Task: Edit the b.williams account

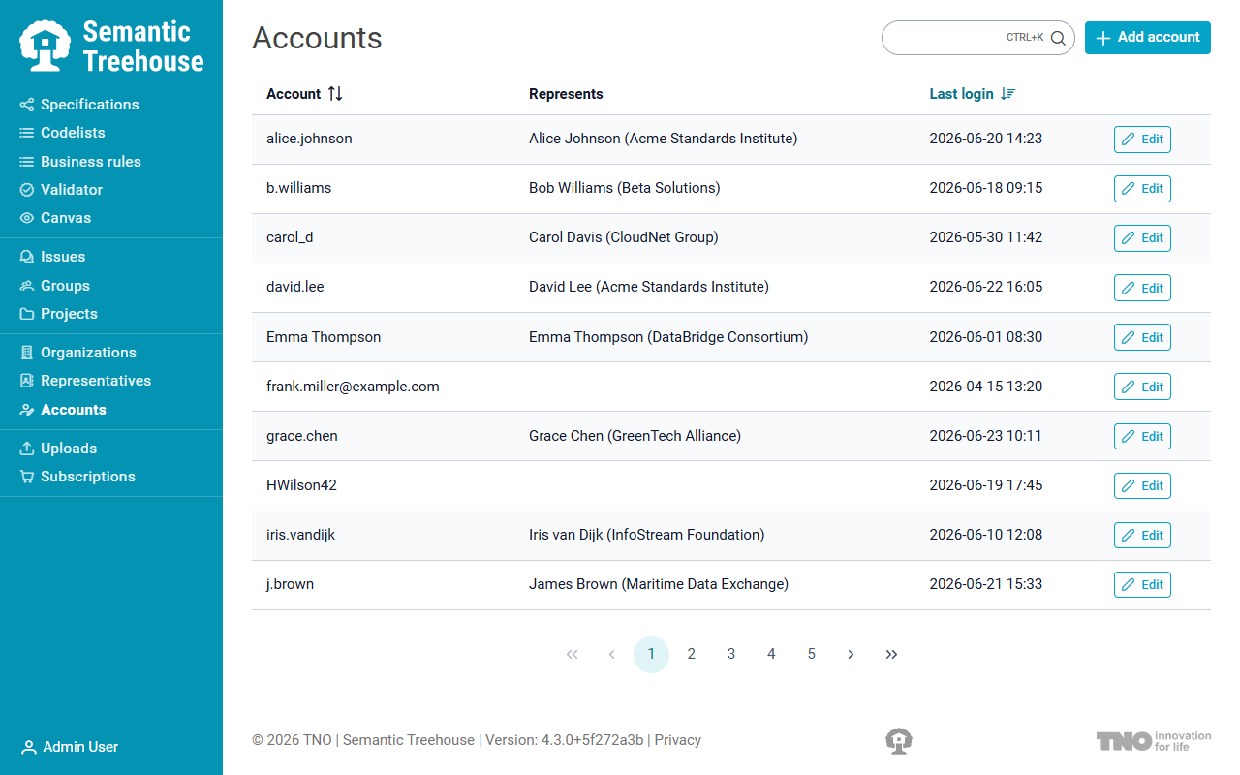Action: coord(1142,189)
